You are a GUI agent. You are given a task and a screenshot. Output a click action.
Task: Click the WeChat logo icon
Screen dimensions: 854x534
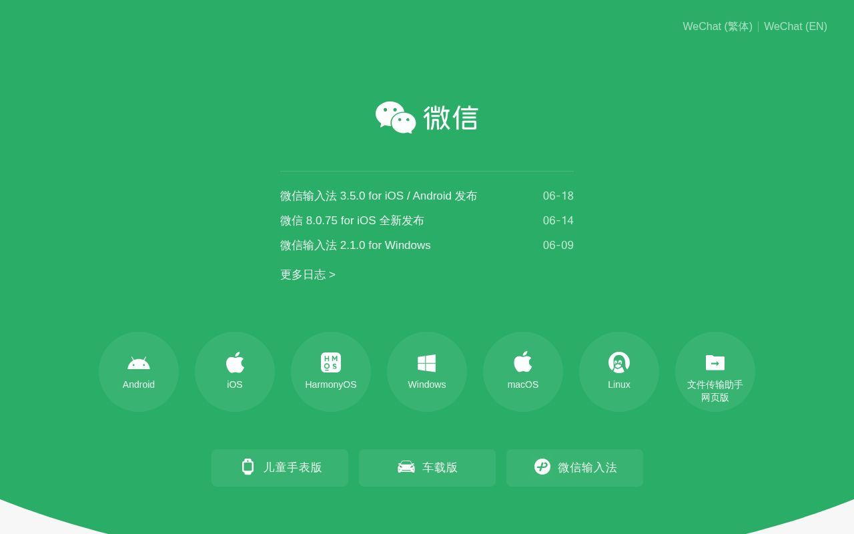pyautogui.click(x=396, y=117)
